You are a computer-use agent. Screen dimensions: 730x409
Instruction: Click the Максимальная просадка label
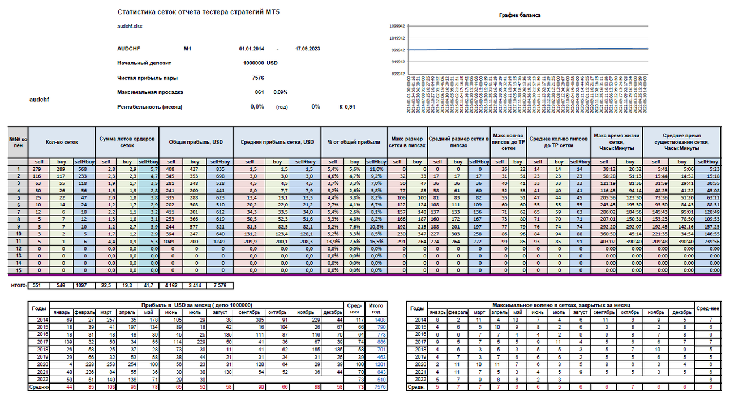(150, 92)
